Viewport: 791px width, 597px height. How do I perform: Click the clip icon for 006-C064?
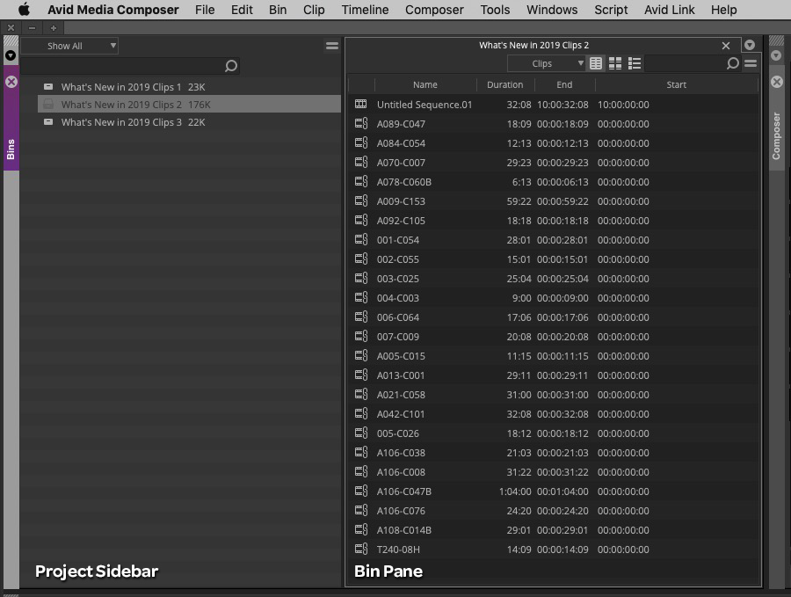[360, 317]
